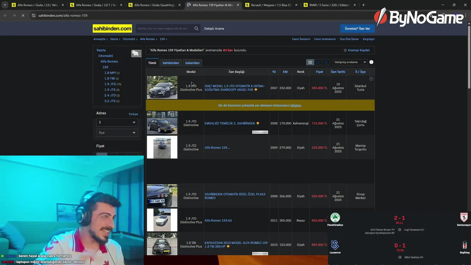This screenshot has width=471, height=265.
Task: Switch to the Sahibinden listings tab
Action: click(171, 63)
